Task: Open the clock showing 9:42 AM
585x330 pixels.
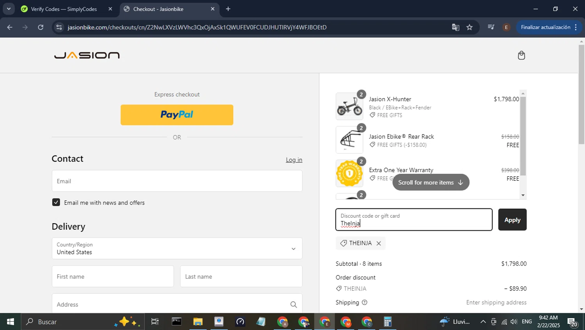Action: tap(548, 322)
